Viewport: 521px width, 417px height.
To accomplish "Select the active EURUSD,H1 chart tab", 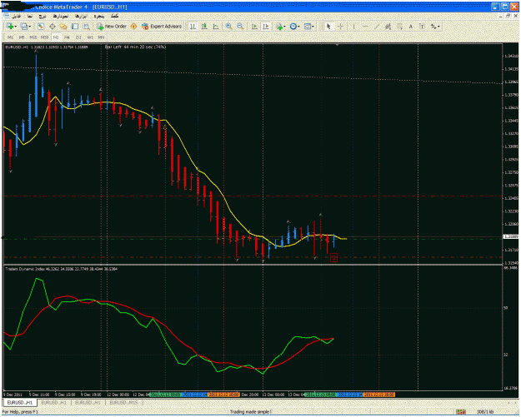I will coord(20,402).
